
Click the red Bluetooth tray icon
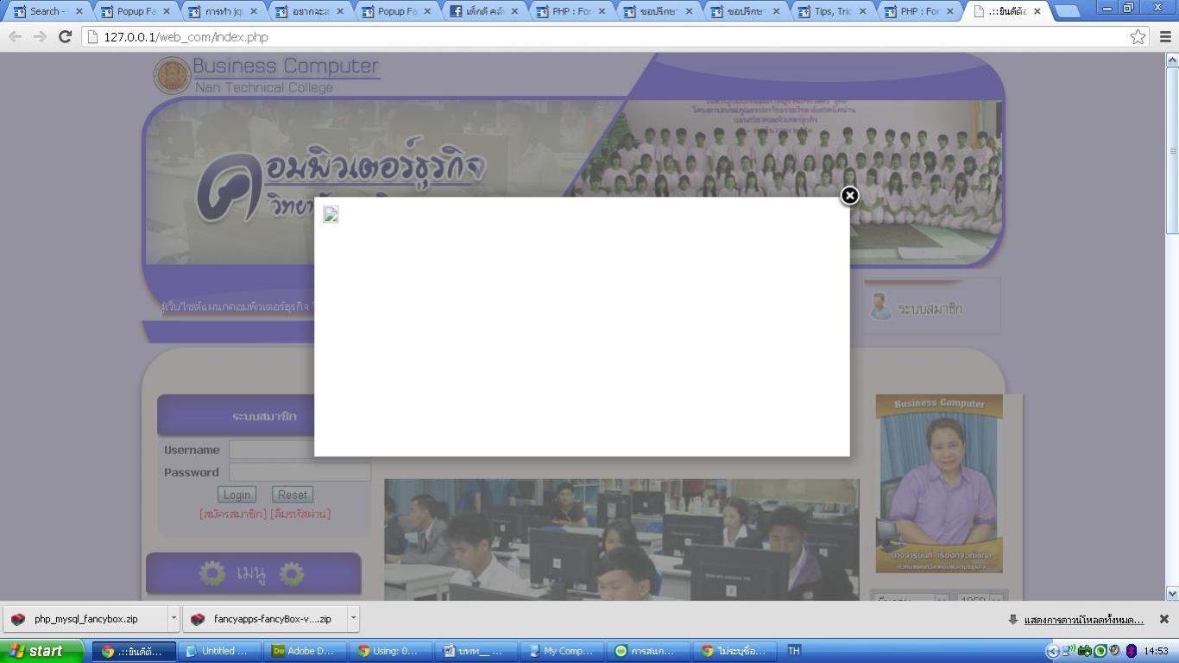pyautogui.click(x=1131, y=651)
